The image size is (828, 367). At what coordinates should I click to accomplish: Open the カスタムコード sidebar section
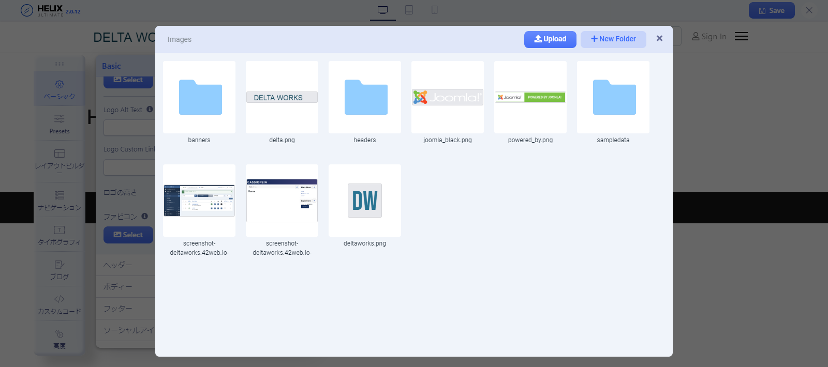[x=60, y=304]
